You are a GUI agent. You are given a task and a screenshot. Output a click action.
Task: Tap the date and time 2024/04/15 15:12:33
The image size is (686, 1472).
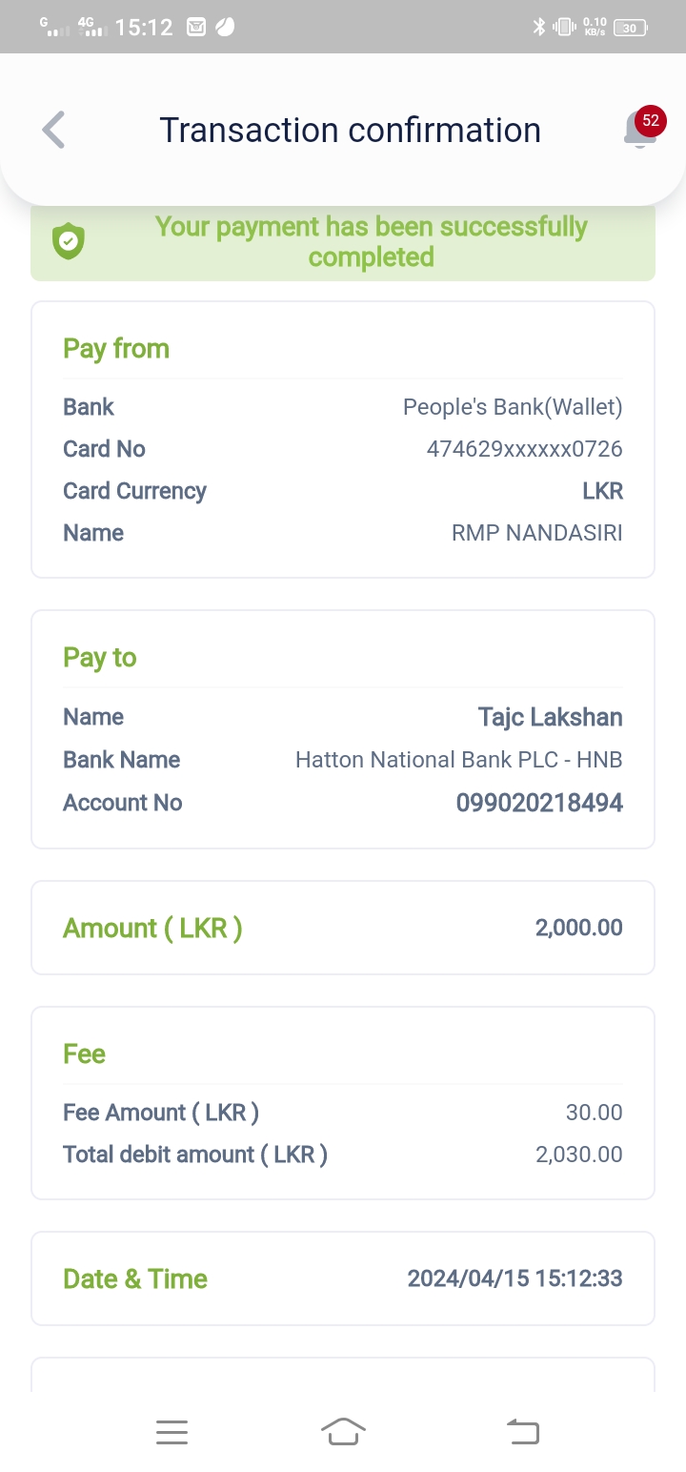coord(514,1278)
